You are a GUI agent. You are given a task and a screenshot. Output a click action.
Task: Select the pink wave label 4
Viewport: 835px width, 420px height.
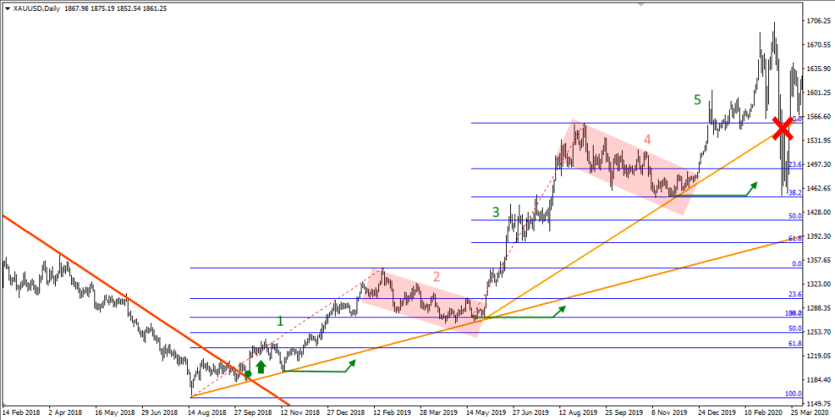[x=647, y=139]
